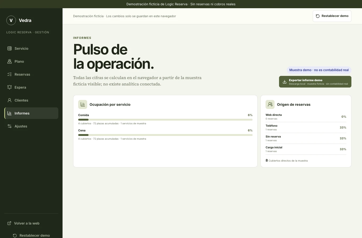
Task: Click Restablecer demo button in top bar
Action: pyautogui.click(x=332, y=16)
